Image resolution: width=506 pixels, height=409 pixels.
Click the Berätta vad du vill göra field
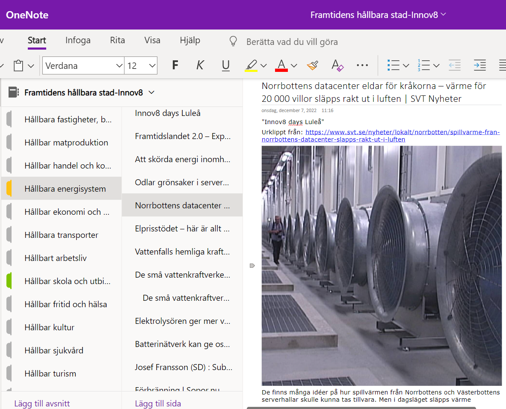[x=292, y=41]
